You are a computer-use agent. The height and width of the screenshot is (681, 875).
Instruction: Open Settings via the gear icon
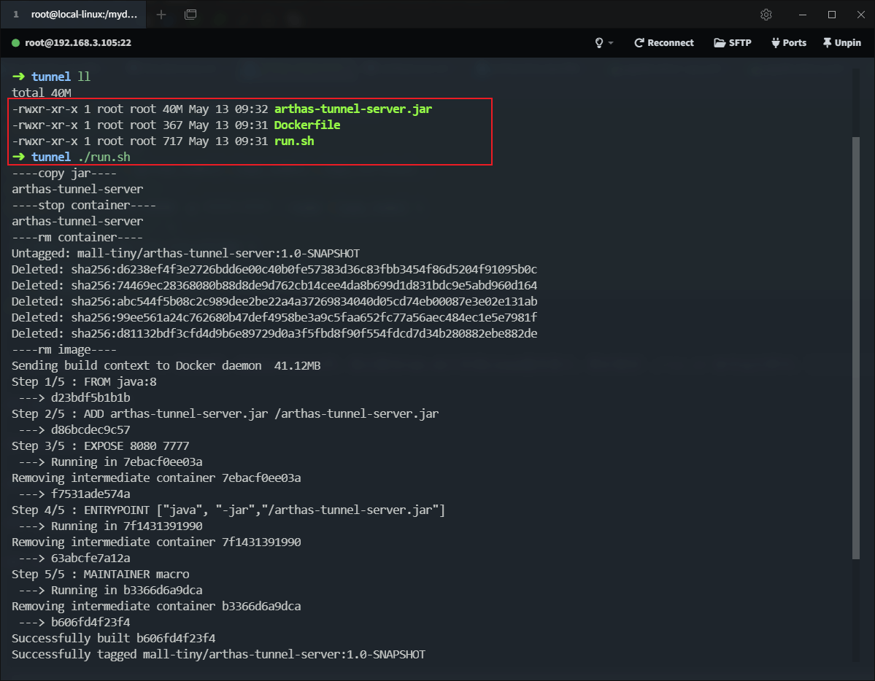pos(766,15)
